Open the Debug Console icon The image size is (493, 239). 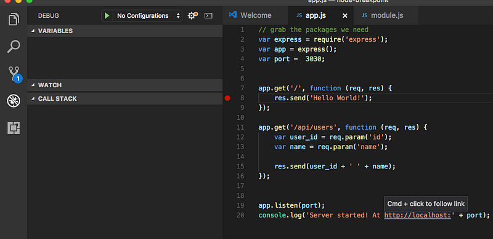(208, 15)
